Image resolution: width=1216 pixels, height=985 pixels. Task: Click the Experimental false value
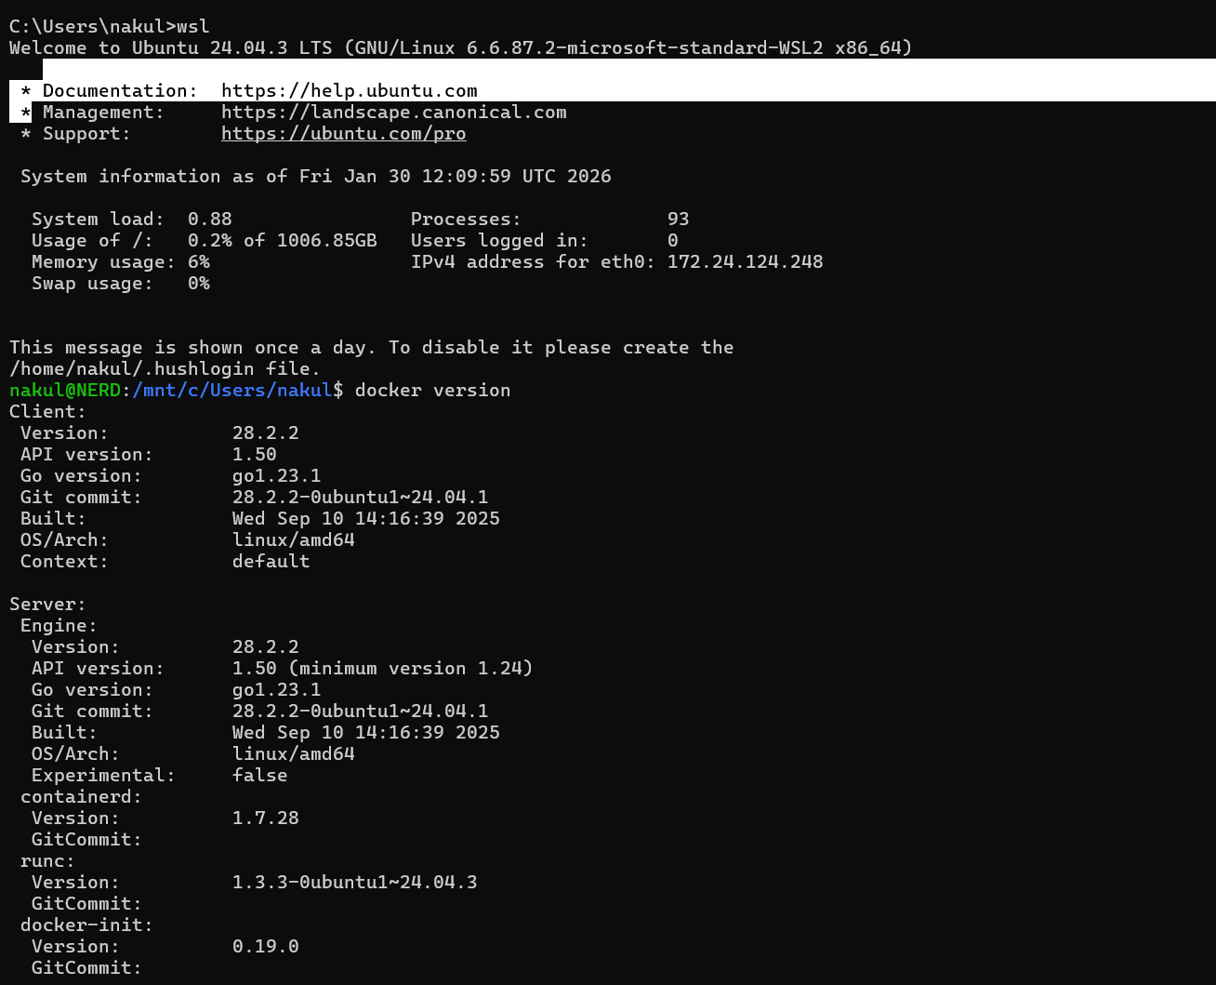pos(259,775)
